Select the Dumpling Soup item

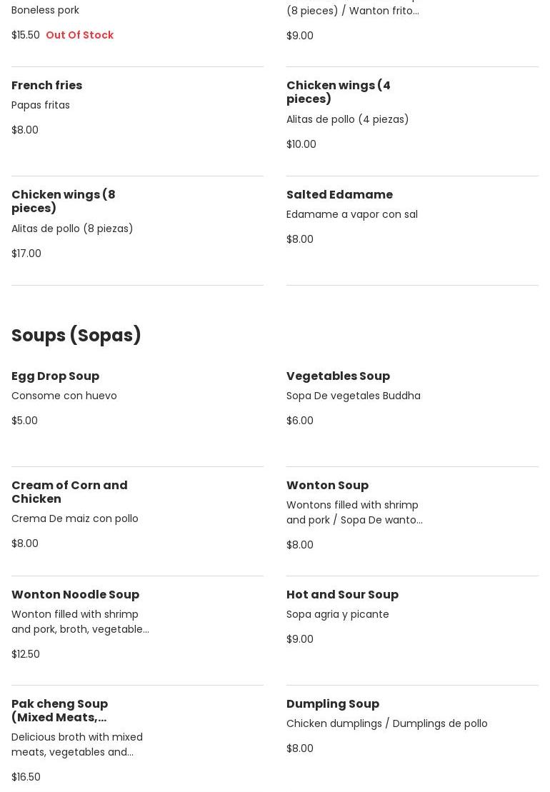(x=332, y=704)
